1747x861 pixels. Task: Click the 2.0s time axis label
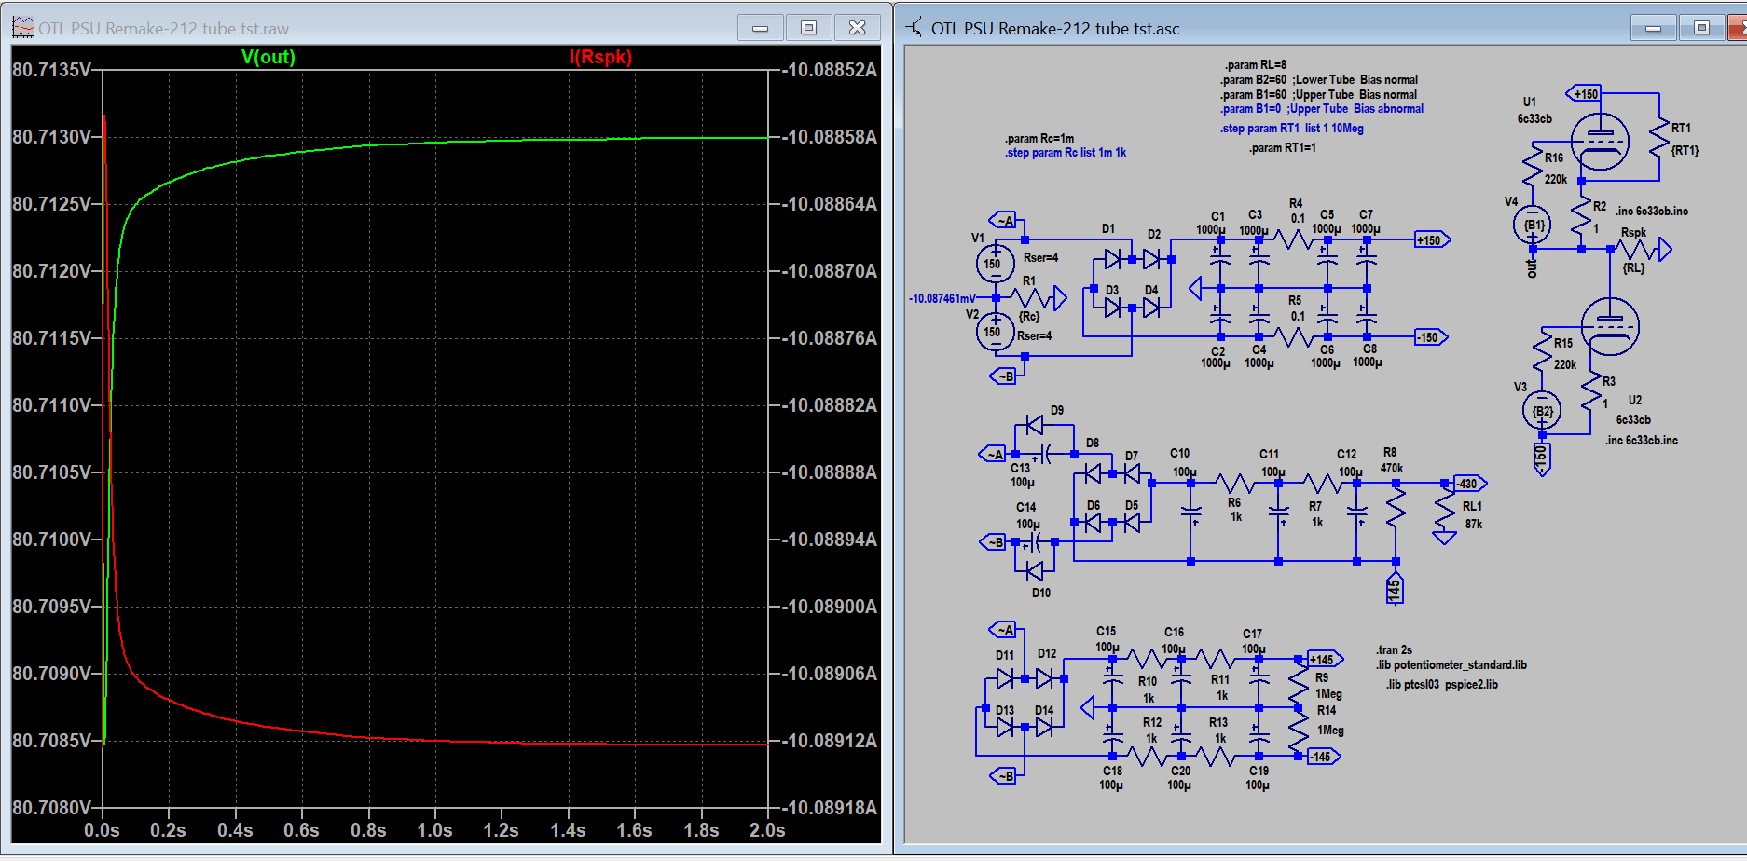coord(767,830)
